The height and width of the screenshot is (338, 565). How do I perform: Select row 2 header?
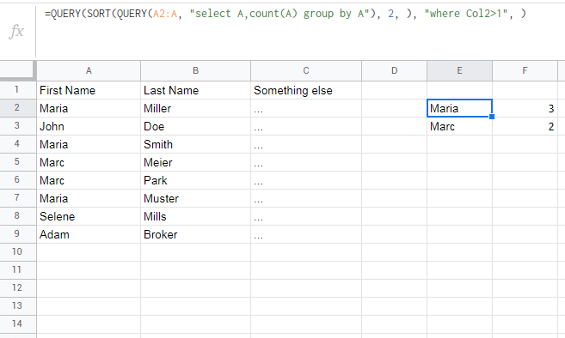[18, 108]
